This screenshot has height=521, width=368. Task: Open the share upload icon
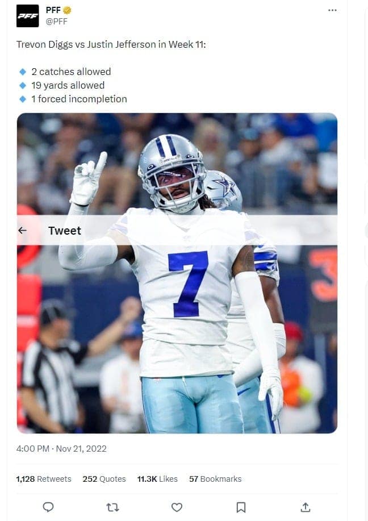(306, 507)
